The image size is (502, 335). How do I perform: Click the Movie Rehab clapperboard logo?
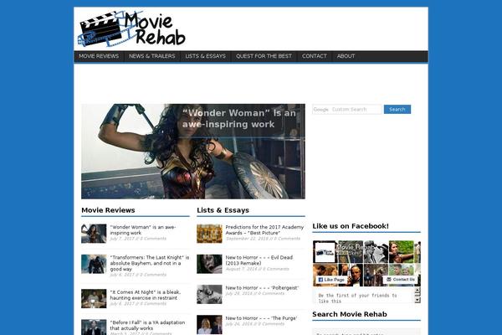click(x=132, y=28)
